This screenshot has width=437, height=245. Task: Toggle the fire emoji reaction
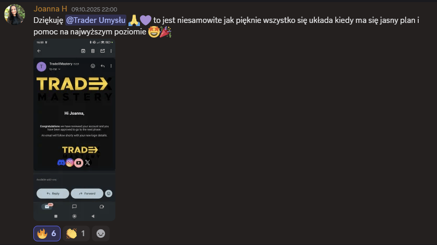point(47,234)
